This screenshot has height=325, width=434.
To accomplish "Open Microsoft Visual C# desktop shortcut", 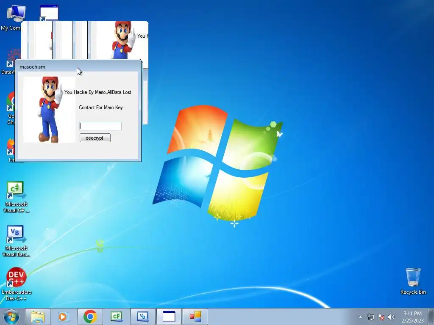I will [16, 197].
